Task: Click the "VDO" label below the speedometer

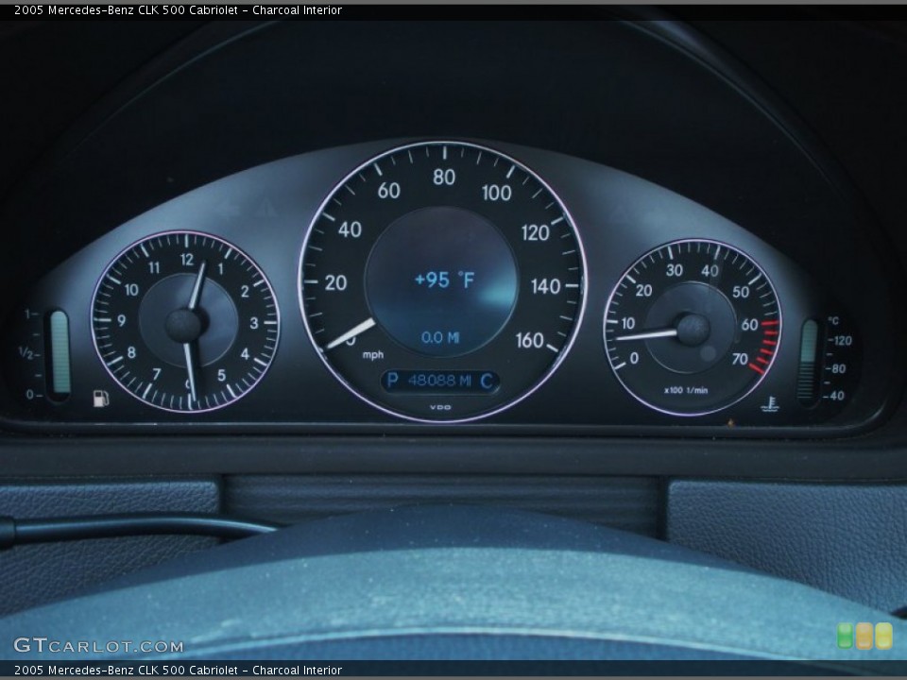Action: pyautogui.click(x=441, y=408)
